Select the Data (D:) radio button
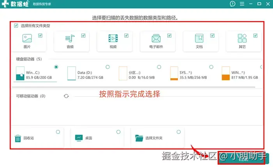This screenshot has height=167, width=273. point(108,67)
